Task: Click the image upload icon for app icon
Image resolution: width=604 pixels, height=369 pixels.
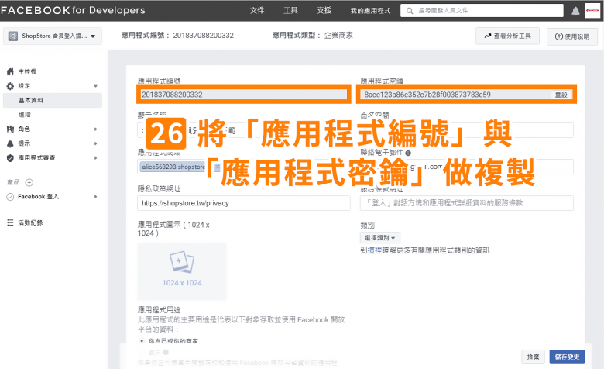Action: [182, 262]
